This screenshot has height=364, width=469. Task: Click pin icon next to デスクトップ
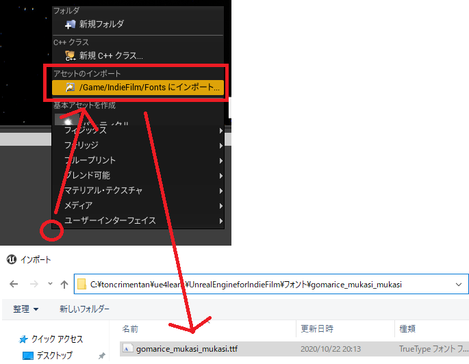[x=102, y=356]
